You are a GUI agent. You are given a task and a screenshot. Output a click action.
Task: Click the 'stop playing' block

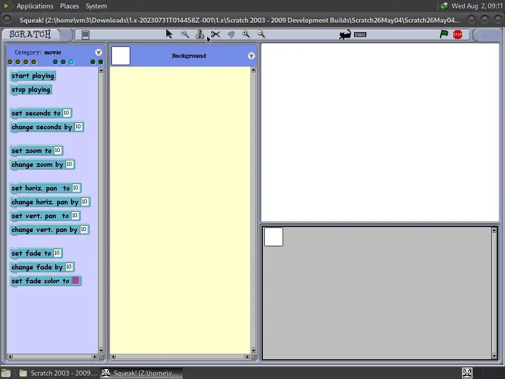31,90
